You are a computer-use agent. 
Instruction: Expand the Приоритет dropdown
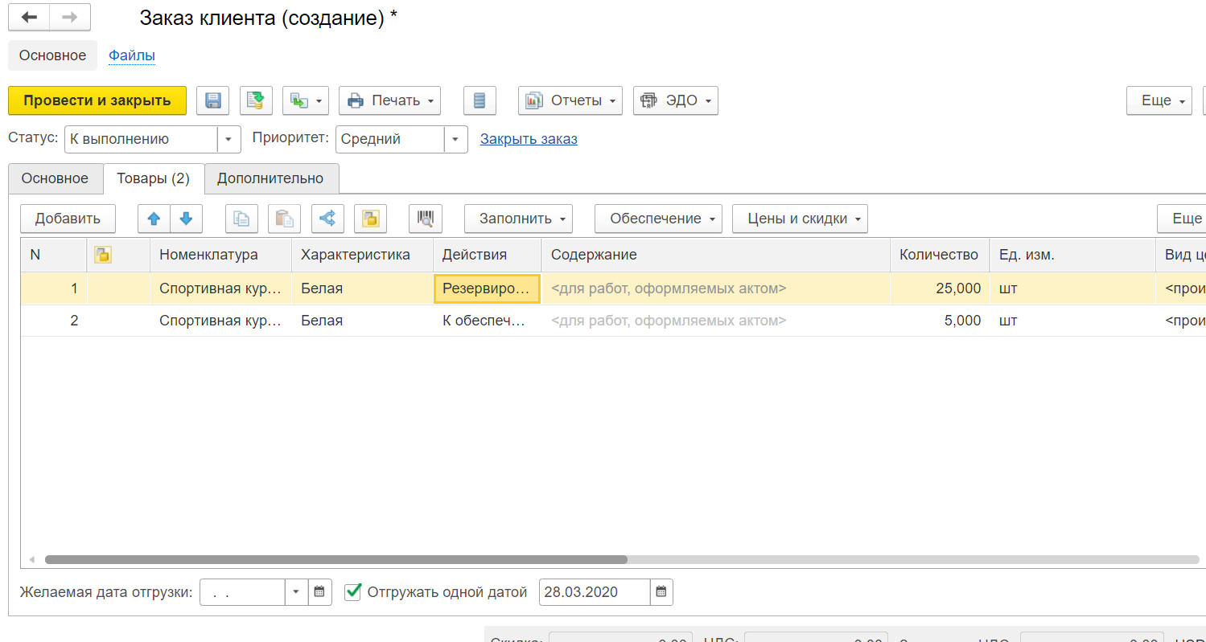pos(455,139)
